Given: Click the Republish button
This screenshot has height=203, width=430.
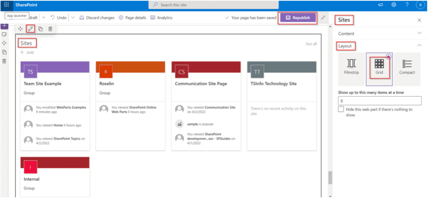Looking at the screenshot, I should point(298,17).
